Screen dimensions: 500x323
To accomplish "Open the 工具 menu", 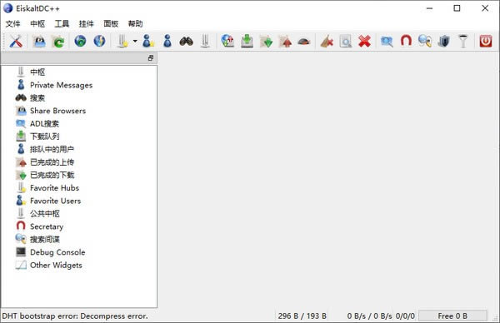I will click(x=62, y=23).
